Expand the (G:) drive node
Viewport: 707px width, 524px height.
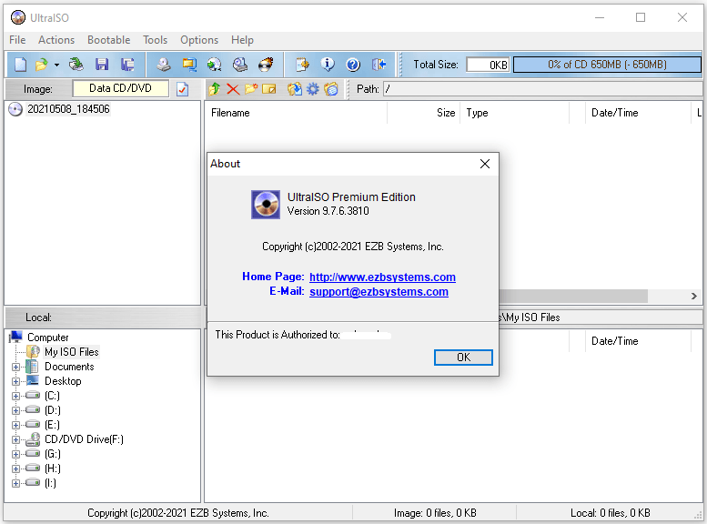pyautogui.click(x=15, y=455)
